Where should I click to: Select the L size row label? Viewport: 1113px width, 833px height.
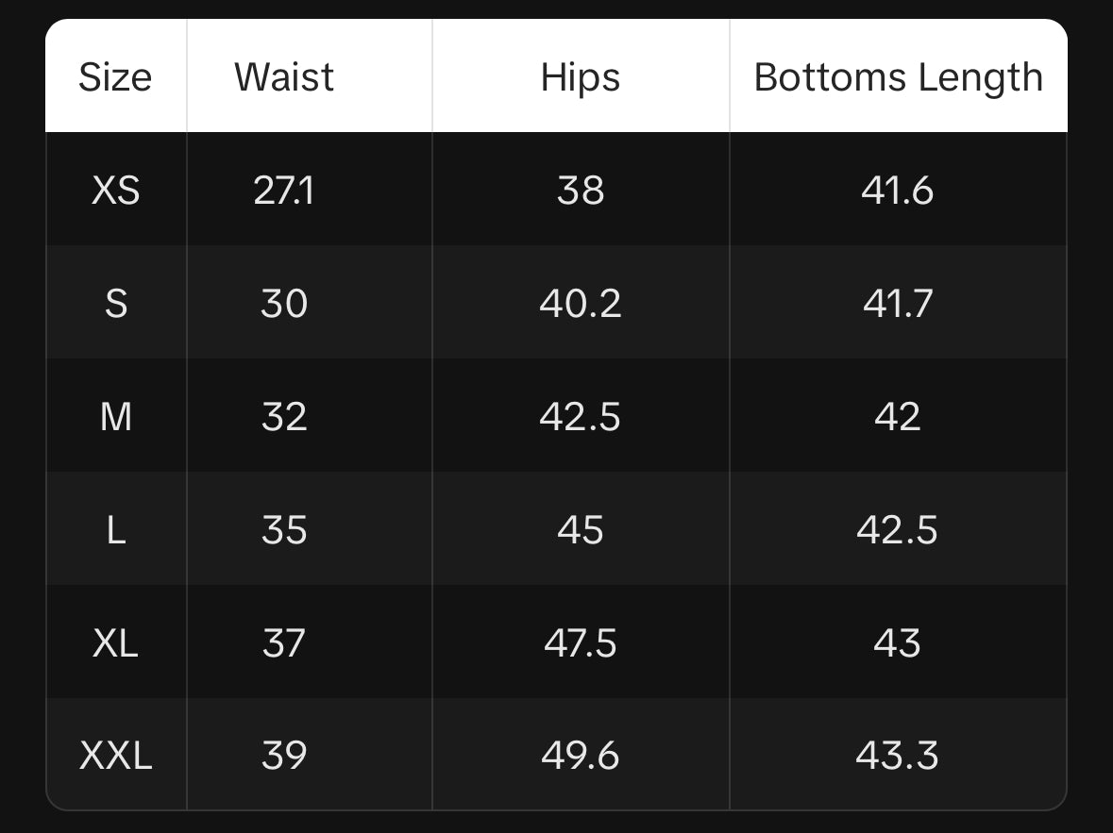click(x=115, y=530)
